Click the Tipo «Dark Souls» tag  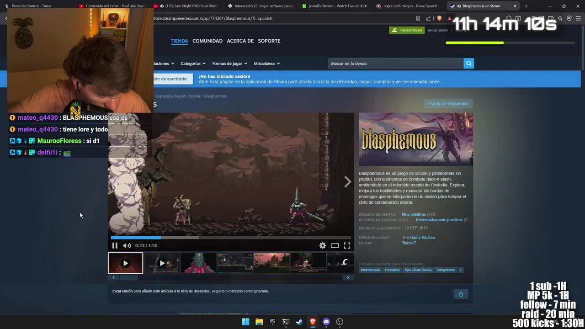tap(418, 270)
